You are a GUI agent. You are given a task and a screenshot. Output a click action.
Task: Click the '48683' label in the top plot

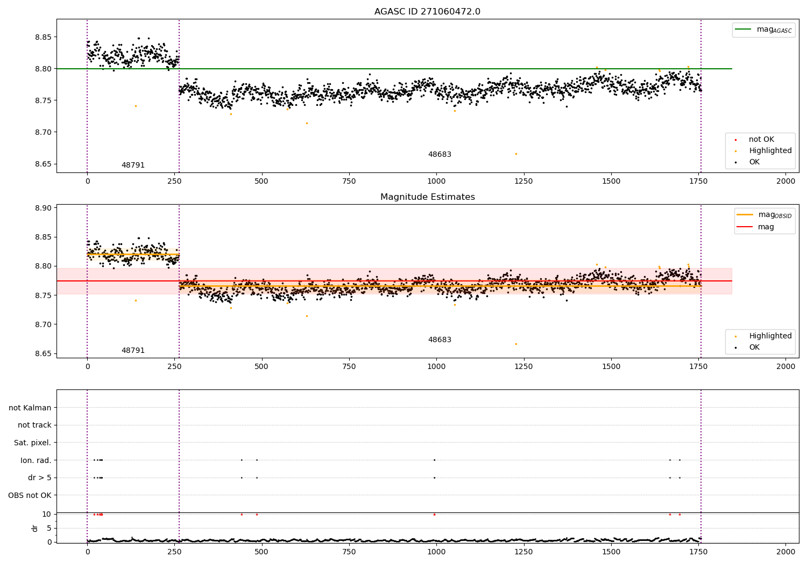pos(440,155)
